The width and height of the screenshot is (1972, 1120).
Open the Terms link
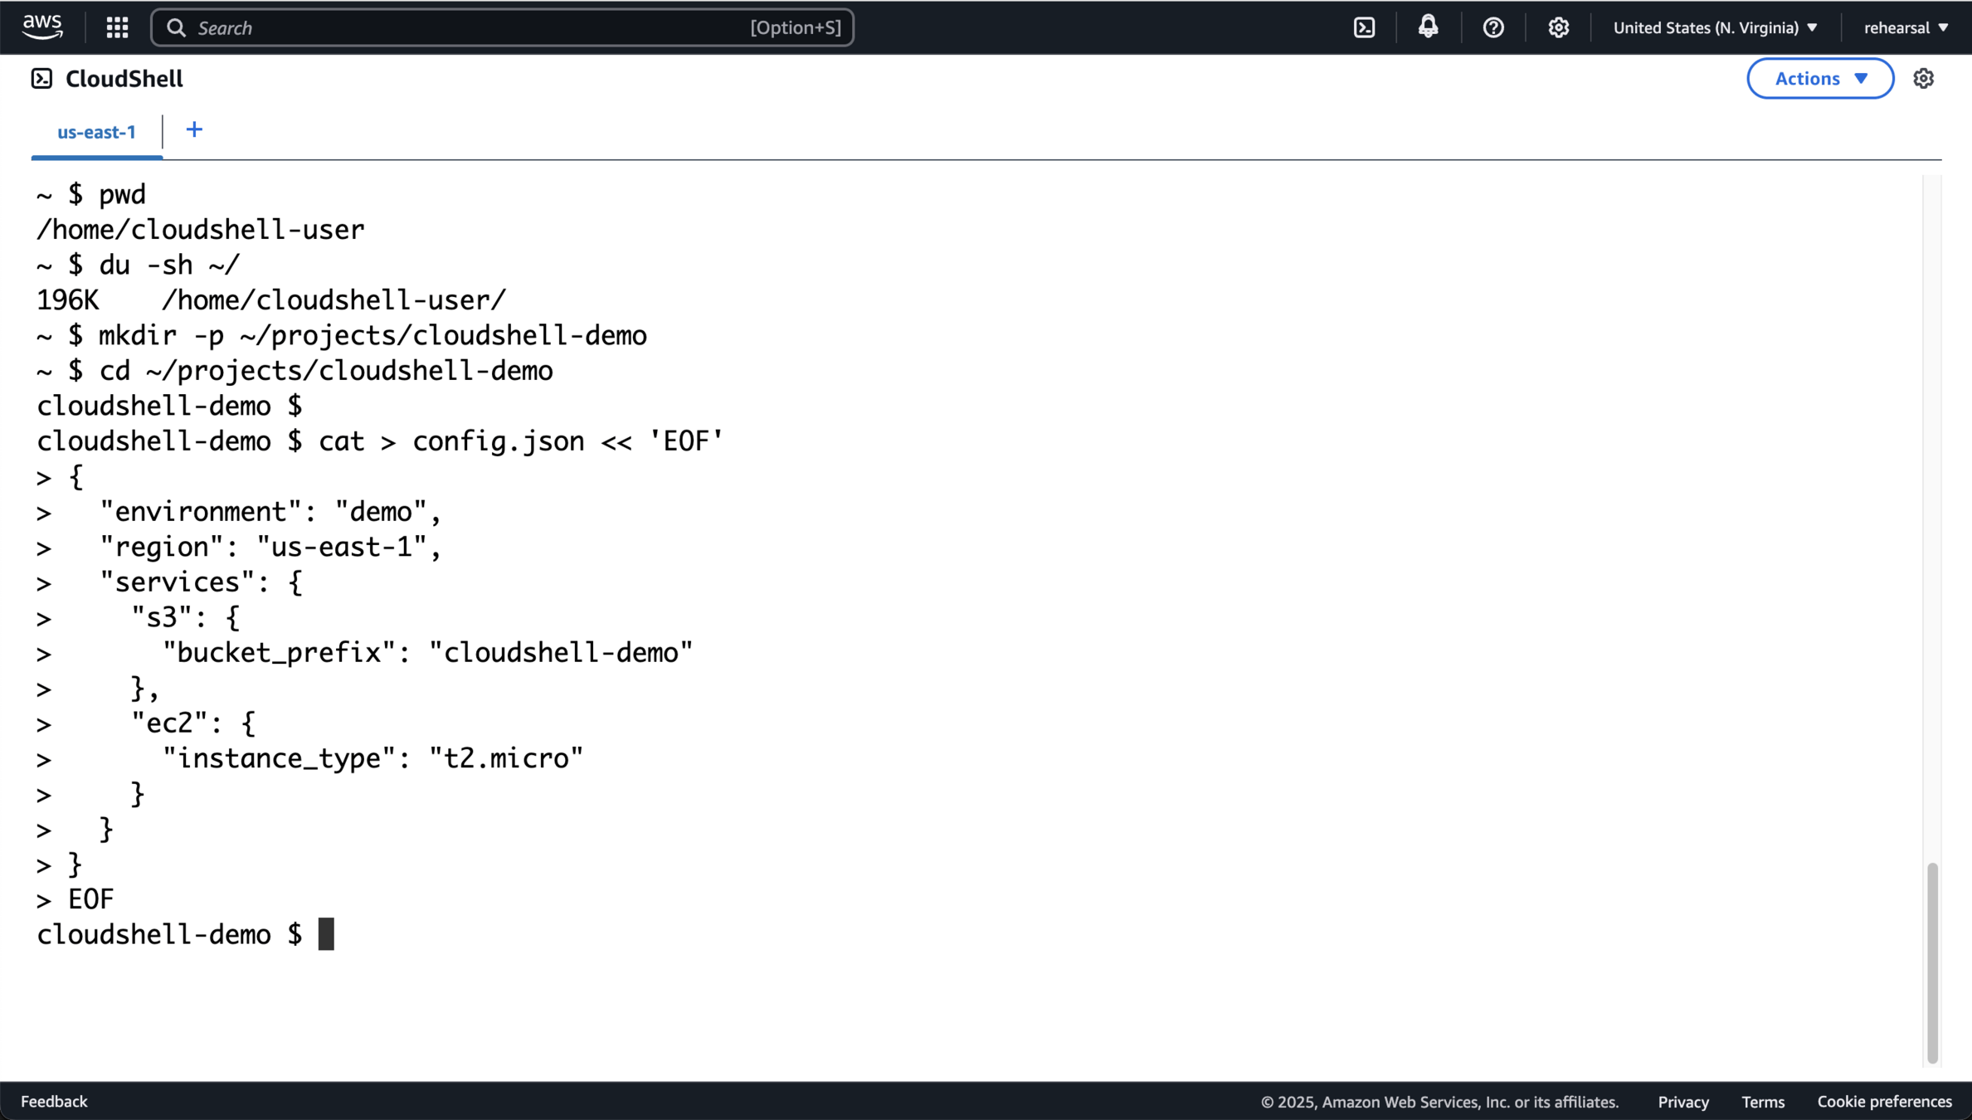1763,1102
